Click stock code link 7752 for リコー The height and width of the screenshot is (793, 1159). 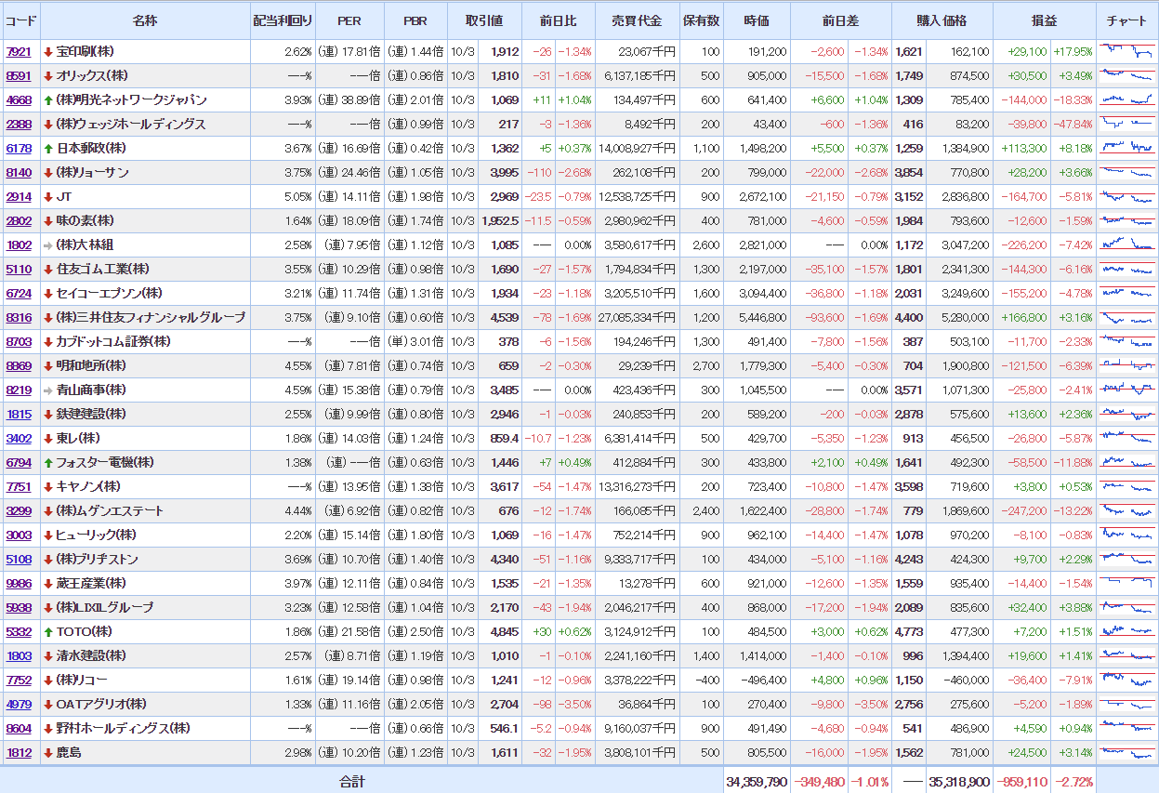(19, 680)
